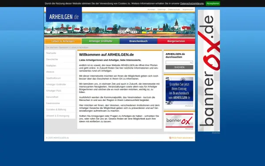
Task: Click the Branchenbuch Eintrag advertisement banner
Action: [179, 91]
